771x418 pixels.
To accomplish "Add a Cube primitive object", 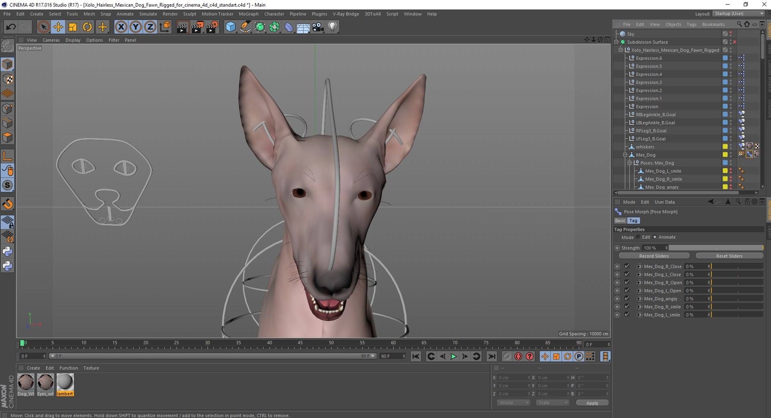I will 230,27.
